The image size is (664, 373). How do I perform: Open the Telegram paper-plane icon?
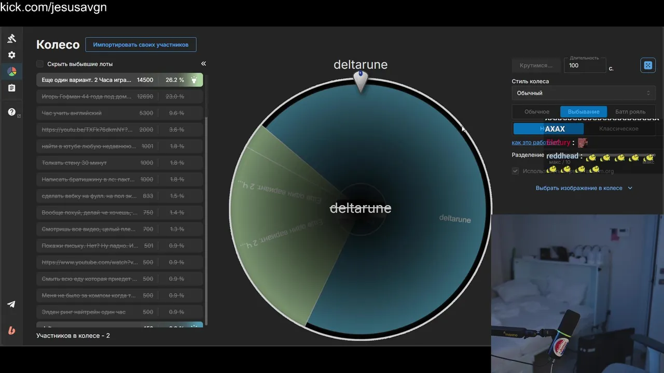coord(11,304)
